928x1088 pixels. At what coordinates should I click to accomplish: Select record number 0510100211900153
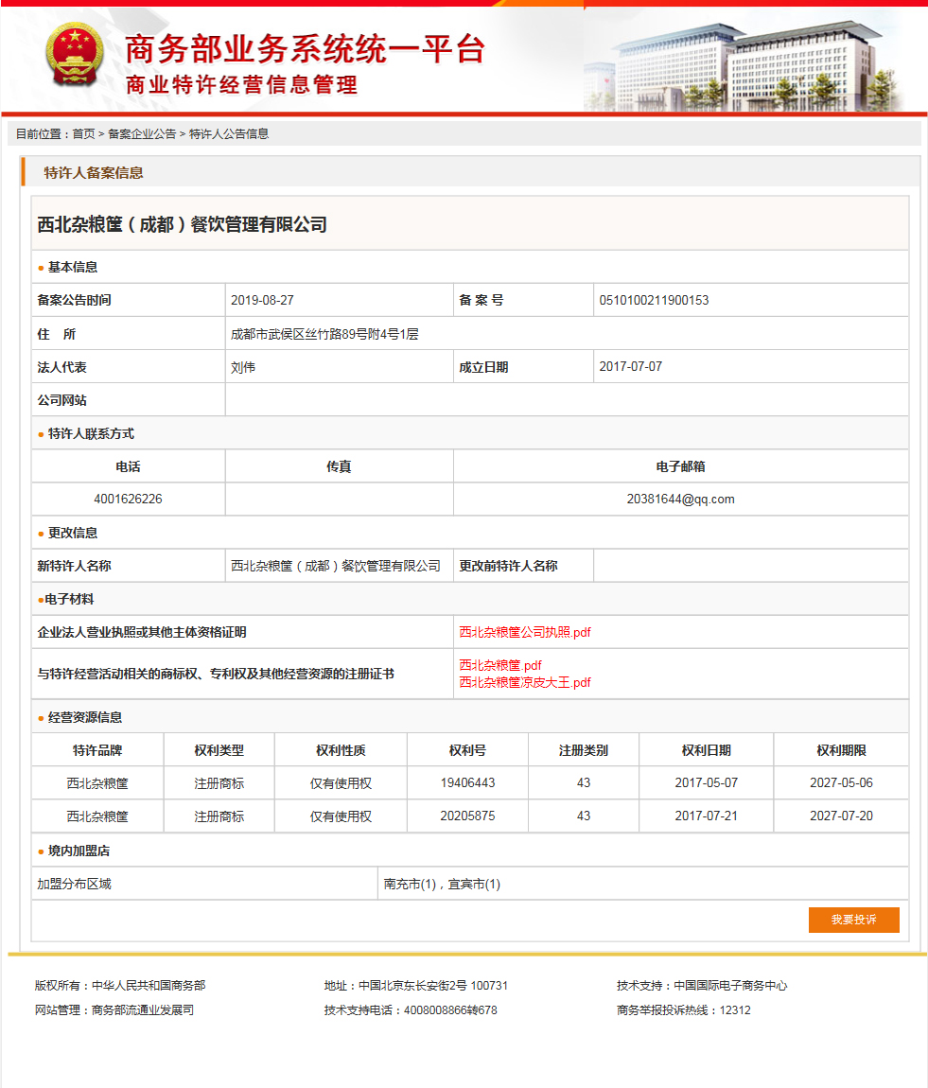pyautogui.click(x=654, y=301)
